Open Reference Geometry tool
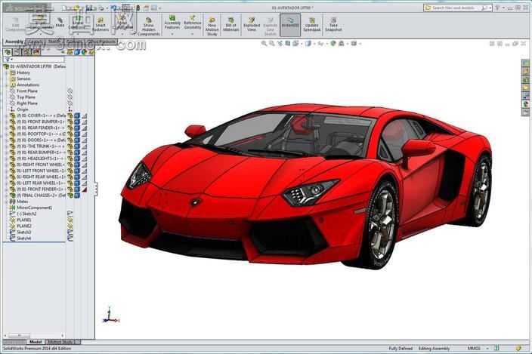 pyautogui.click(x=193, y=23)
